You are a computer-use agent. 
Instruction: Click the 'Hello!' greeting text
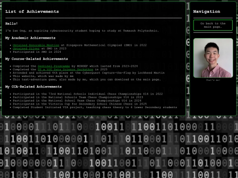coord(11,24)
